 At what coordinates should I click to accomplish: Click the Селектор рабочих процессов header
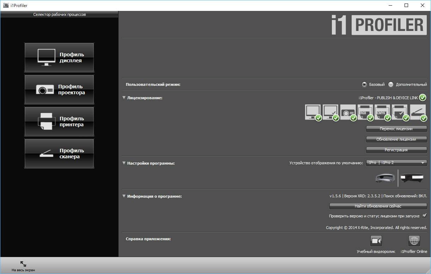(59, 14)
